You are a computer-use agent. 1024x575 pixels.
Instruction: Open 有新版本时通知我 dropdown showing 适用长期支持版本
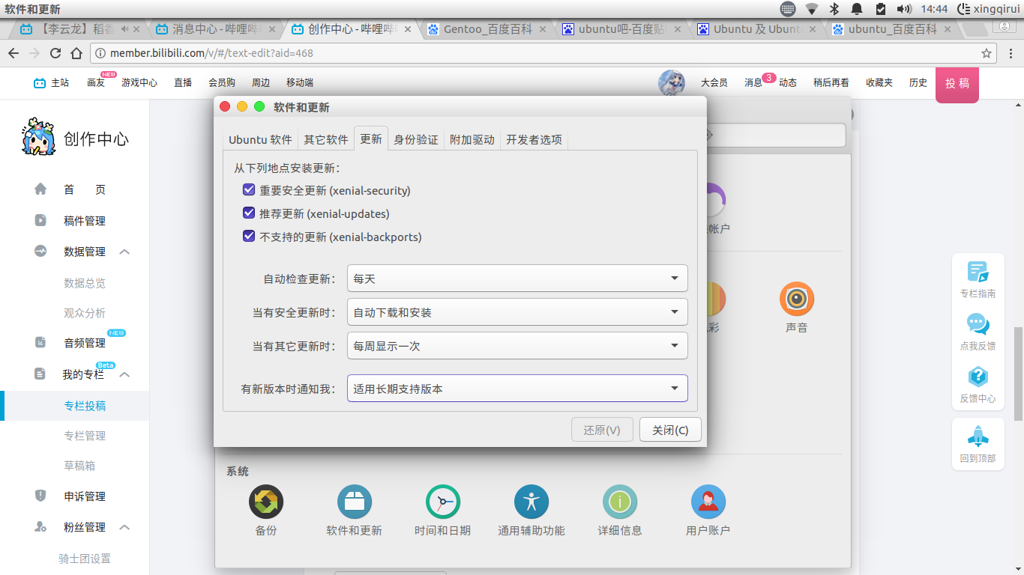click(x=517, y=389)
